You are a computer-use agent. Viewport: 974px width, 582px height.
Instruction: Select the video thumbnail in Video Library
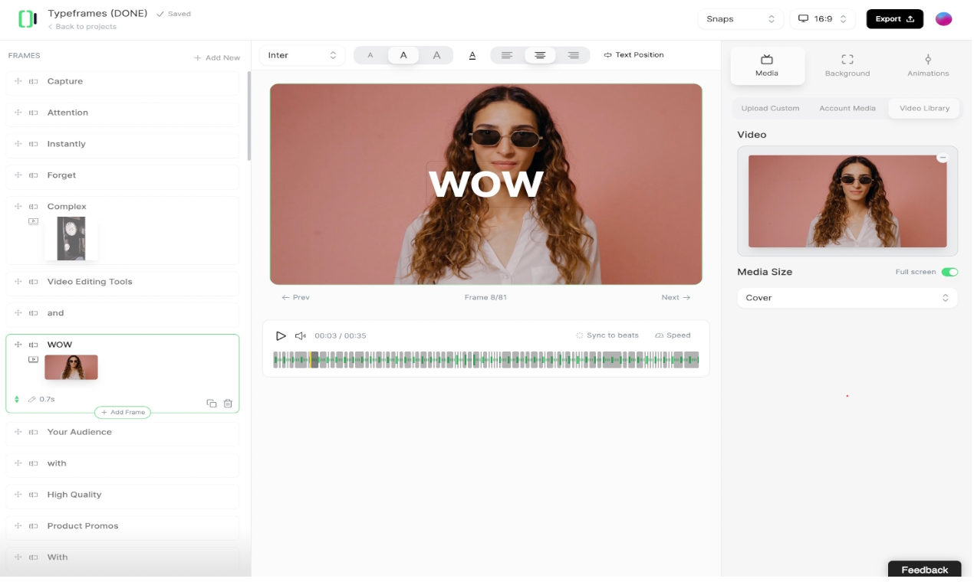847,201
